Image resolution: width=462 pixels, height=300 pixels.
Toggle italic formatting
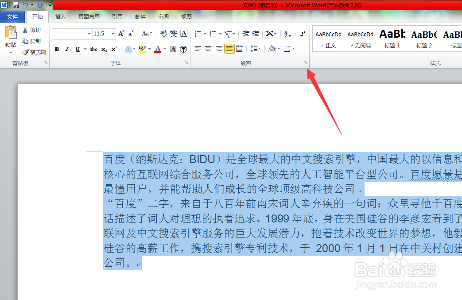point(67,49)
